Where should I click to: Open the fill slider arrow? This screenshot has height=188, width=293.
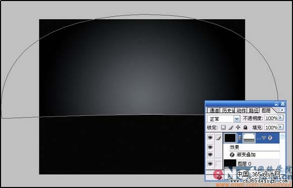coord(281,127)
